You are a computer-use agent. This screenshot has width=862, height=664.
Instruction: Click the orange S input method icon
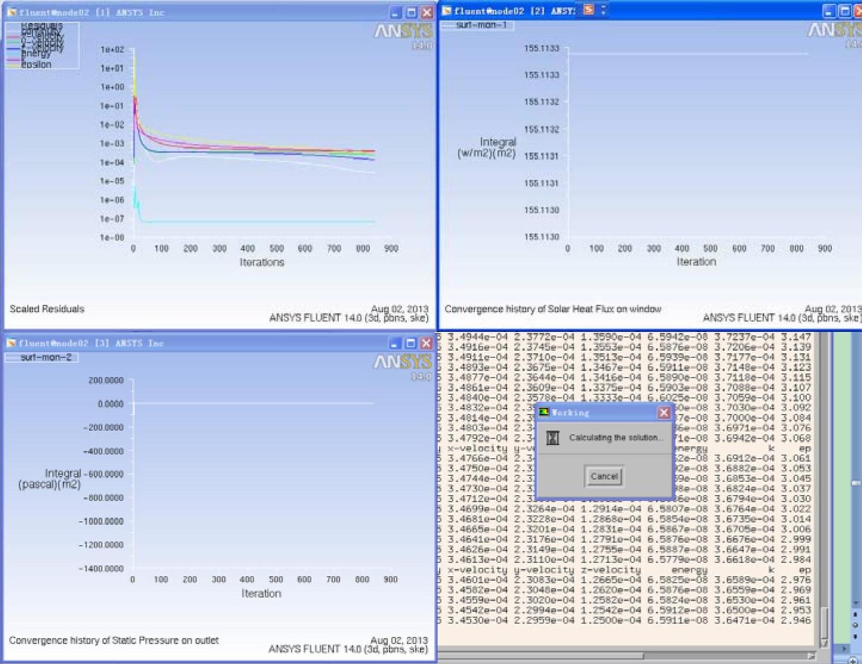[589, 10]
